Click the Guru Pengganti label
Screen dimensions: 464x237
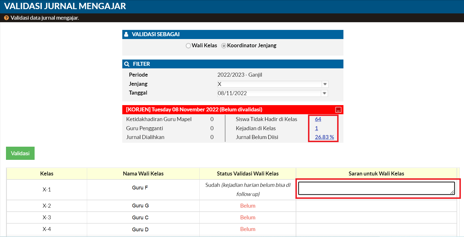(145, 128)
